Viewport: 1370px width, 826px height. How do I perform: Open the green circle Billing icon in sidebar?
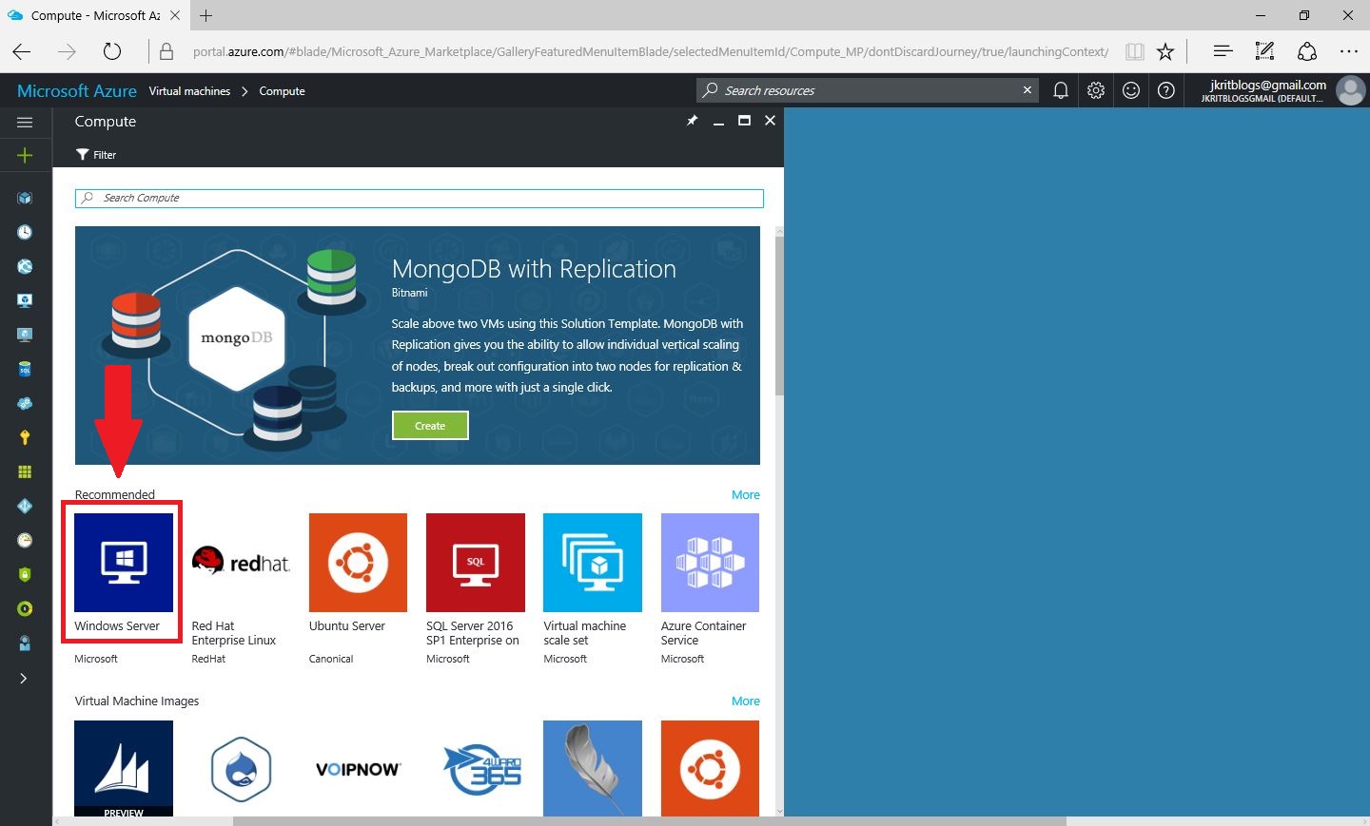[x=25, y=608]
